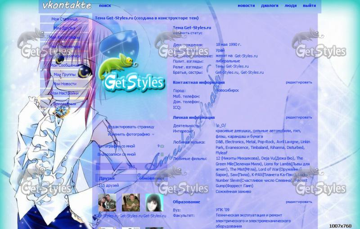This screenshot has width=360, height=229.
Task: Open Моя Страница in sidebar
Action: click(x=64, y=19)
